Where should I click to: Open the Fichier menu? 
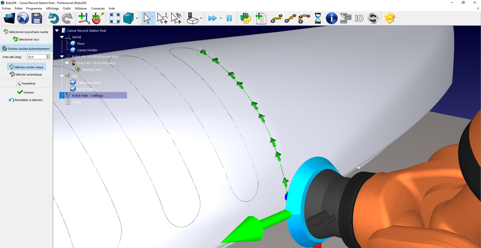point(6,8)
